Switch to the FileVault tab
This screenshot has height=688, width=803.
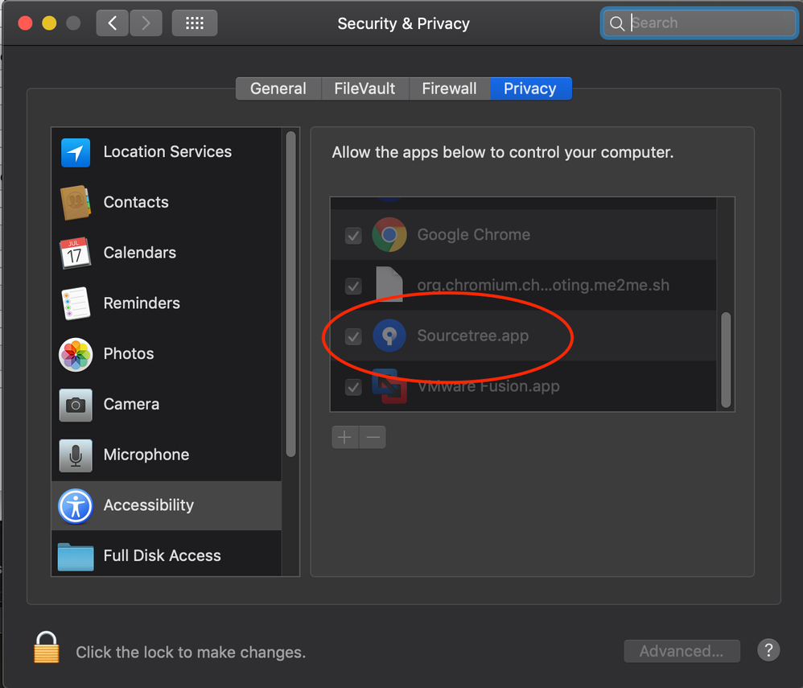[365, 89]
